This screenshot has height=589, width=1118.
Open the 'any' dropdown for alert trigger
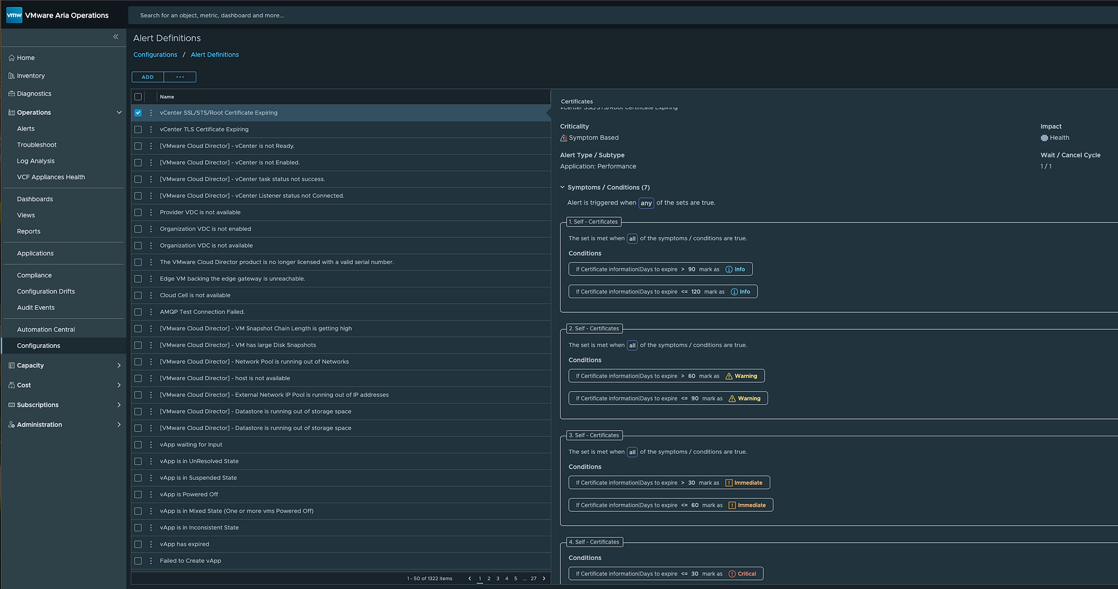coord(646,203)
